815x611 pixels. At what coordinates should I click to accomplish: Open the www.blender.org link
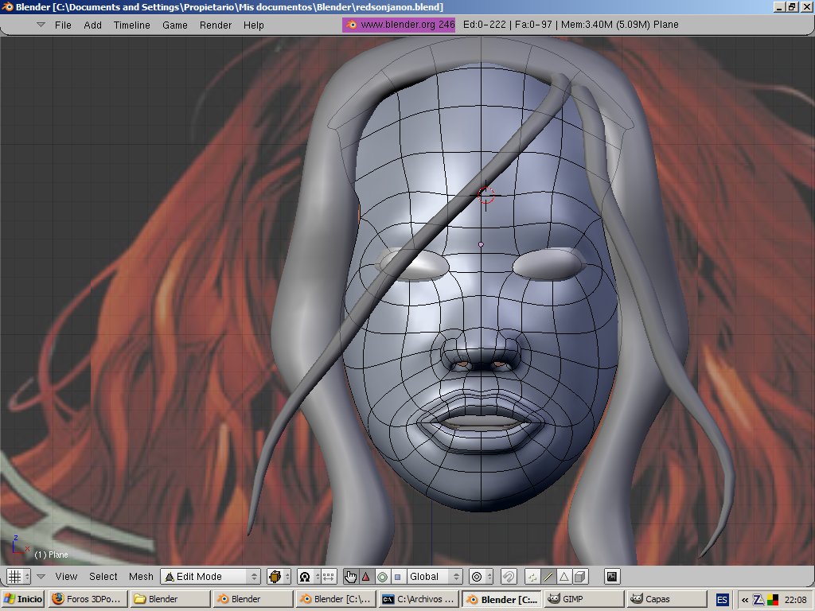coord(399,25)
